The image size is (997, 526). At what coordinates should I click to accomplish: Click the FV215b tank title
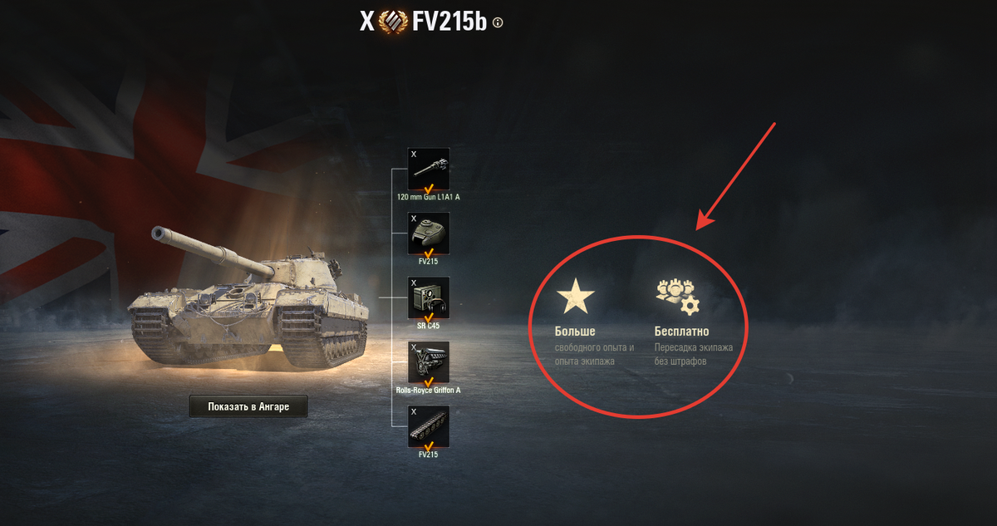tap(450, 22)
